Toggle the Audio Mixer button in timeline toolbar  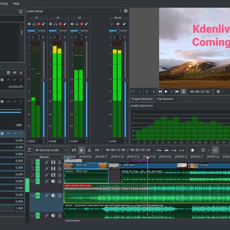point(216,150)
